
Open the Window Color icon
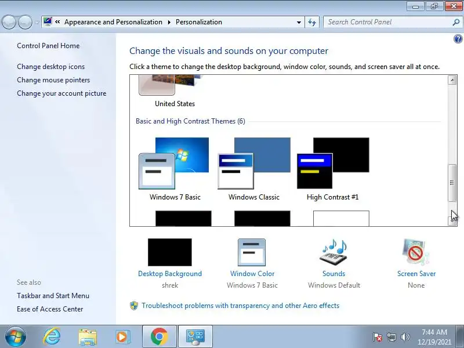252,252
